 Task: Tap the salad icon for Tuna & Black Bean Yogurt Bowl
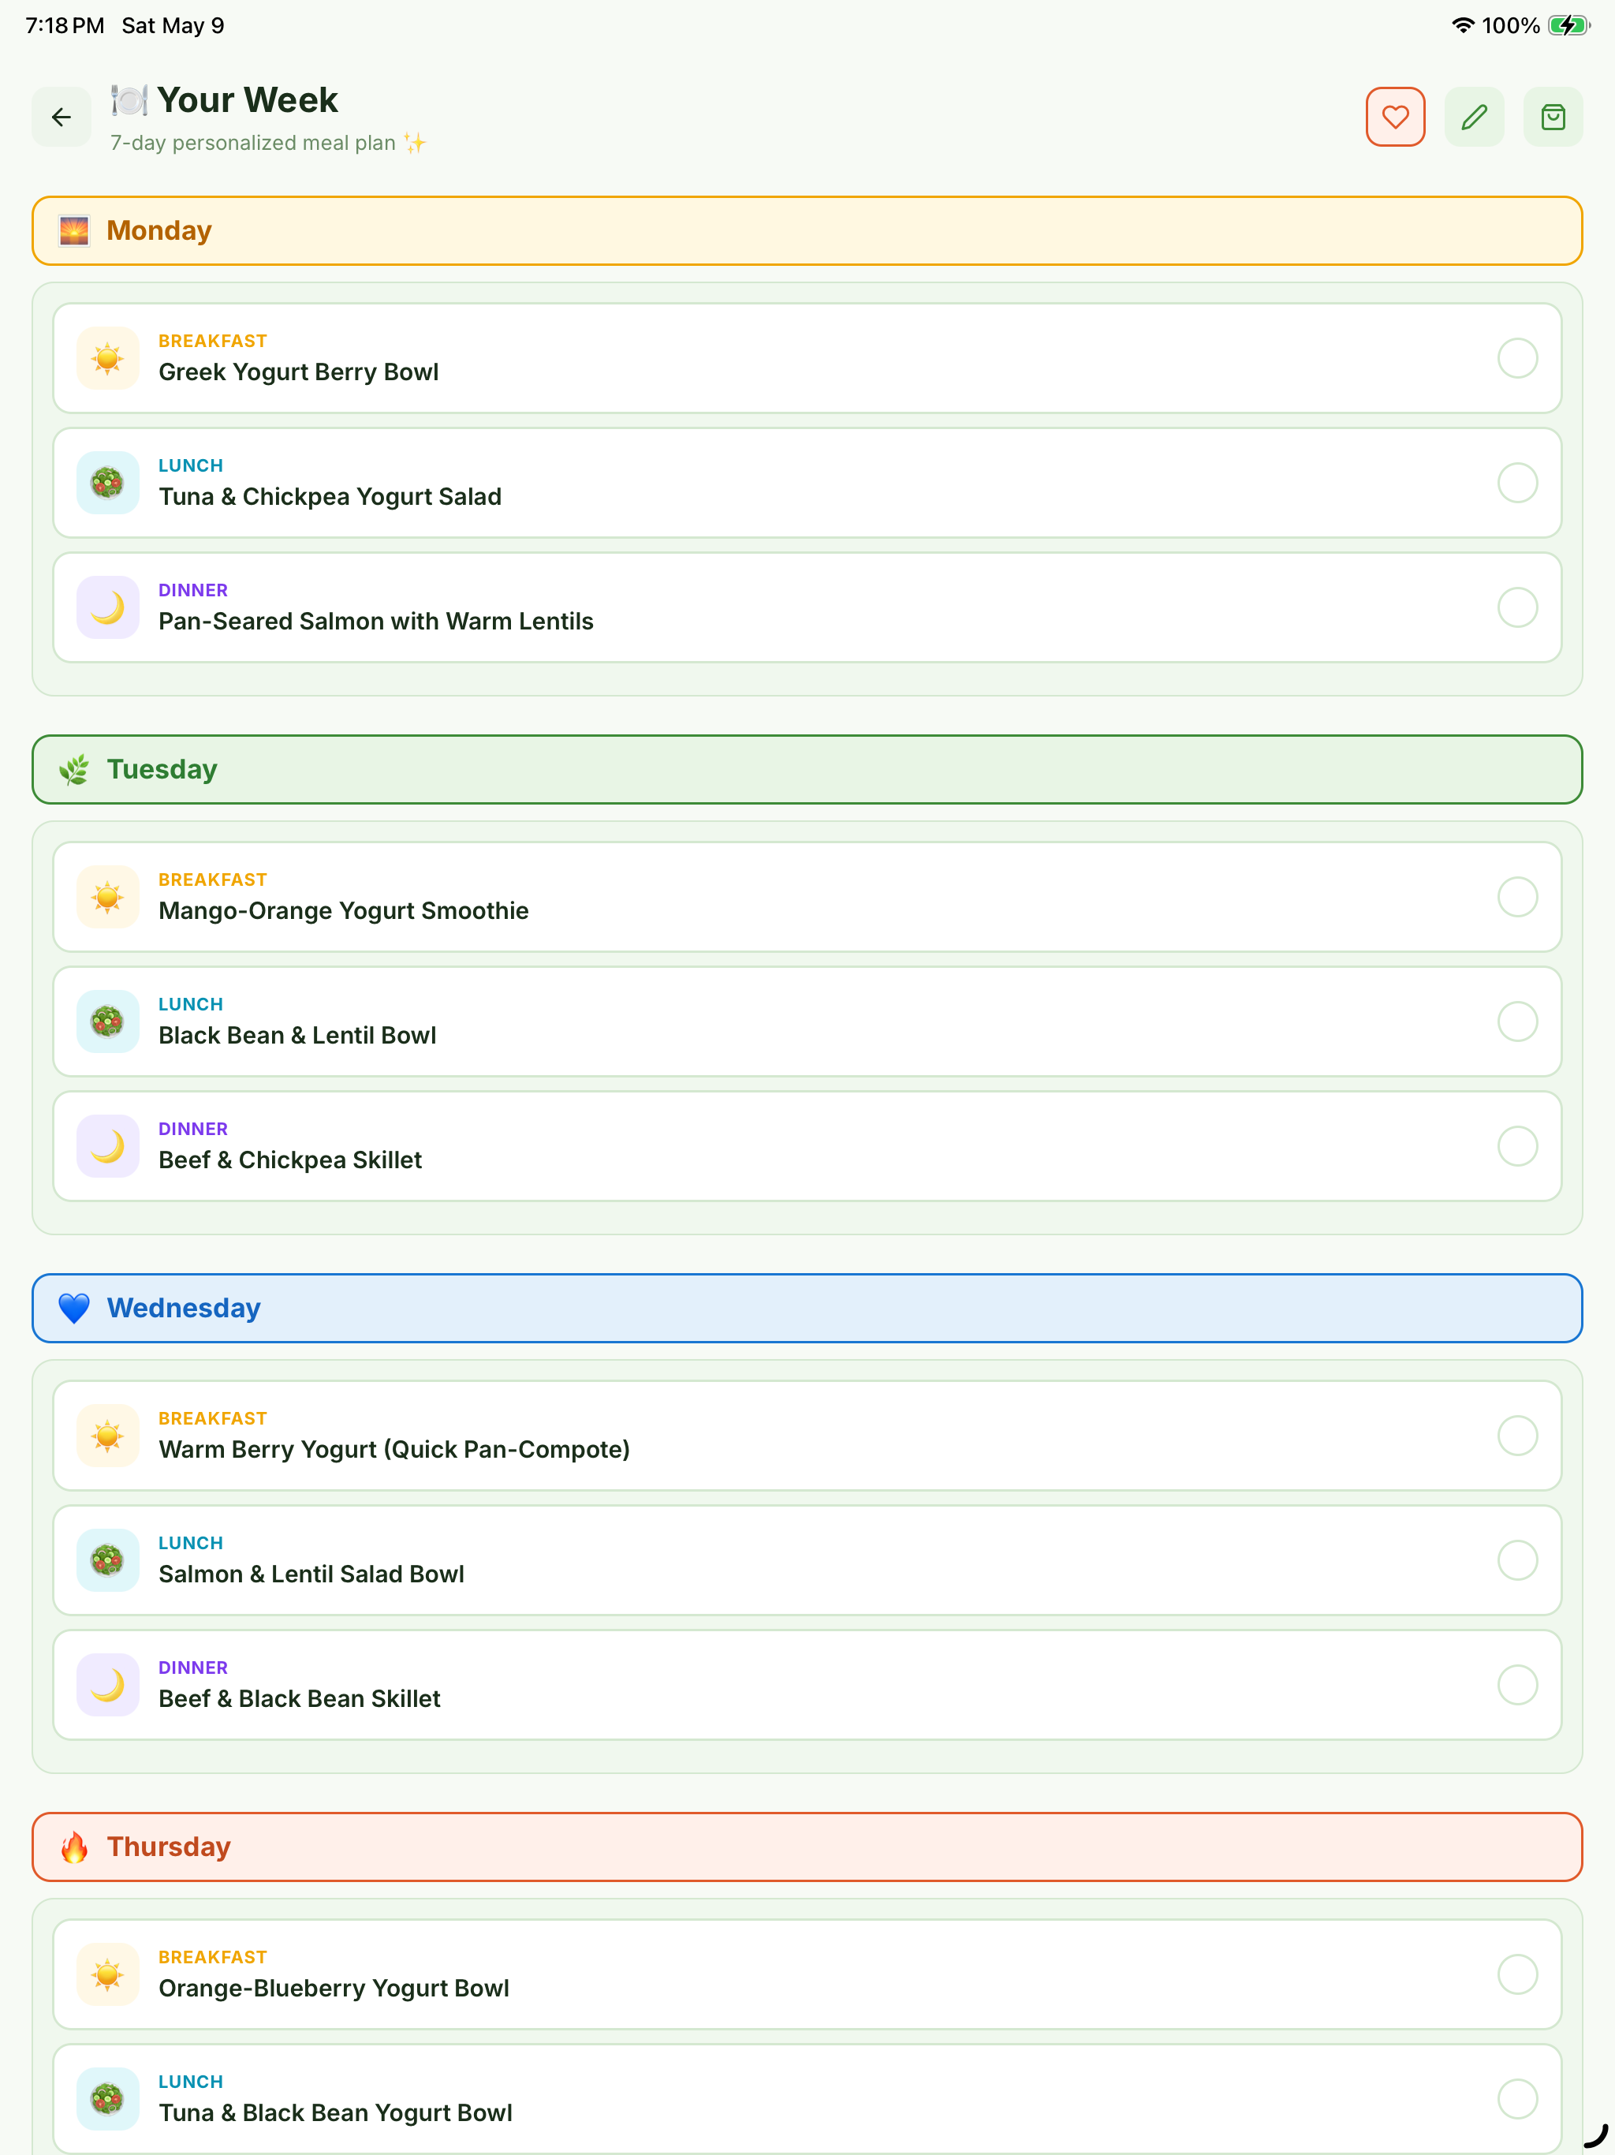click(108, 2100)
